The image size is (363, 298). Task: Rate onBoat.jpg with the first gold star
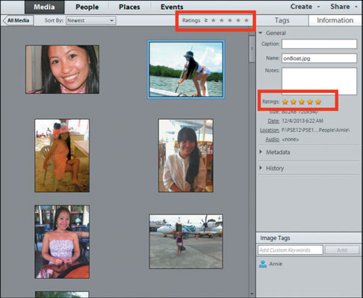click(285, 101)
